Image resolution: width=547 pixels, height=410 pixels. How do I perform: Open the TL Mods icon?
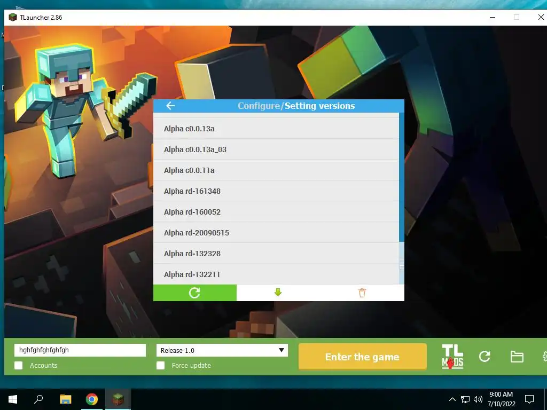click(452, 357)
